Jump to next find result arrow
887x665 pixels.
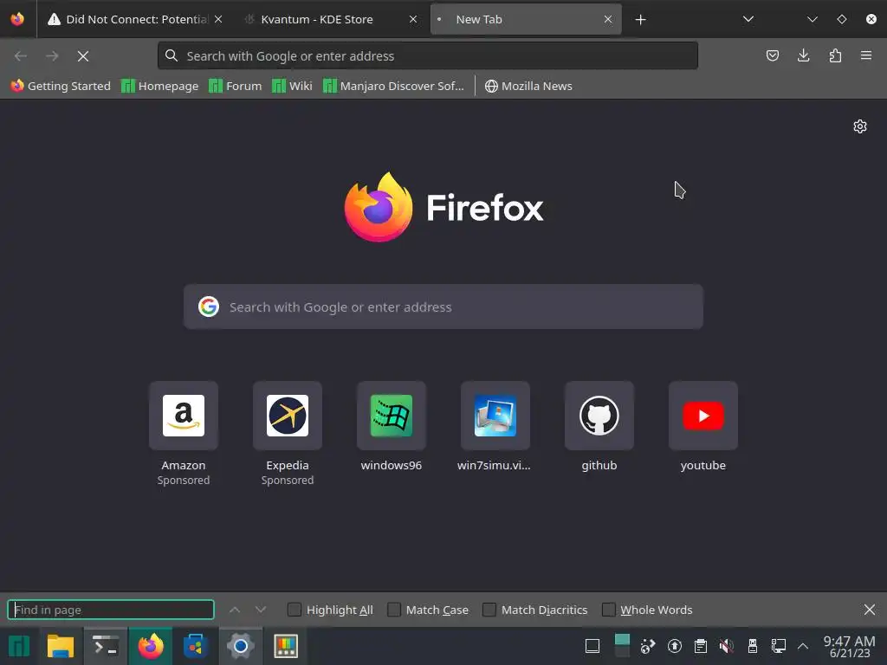coord(261,610)
